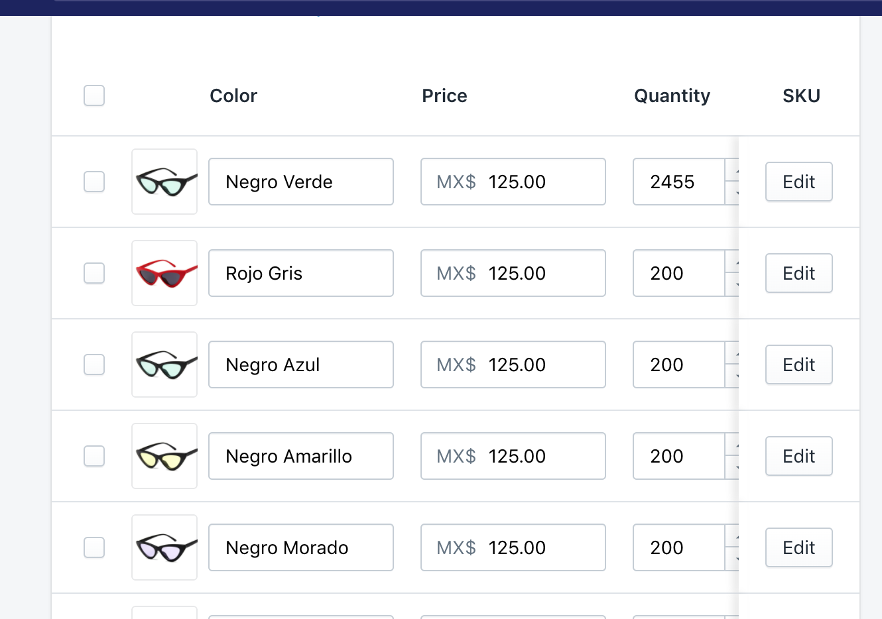Focus the Negro Amarillo color name field
This screenshot has height=619, width=882.
click(300, 456)
